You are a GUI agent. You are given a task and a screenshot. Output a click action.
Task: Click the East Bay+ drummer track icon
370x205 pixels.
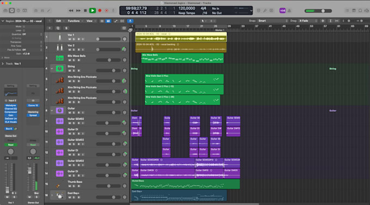point(59,195)
